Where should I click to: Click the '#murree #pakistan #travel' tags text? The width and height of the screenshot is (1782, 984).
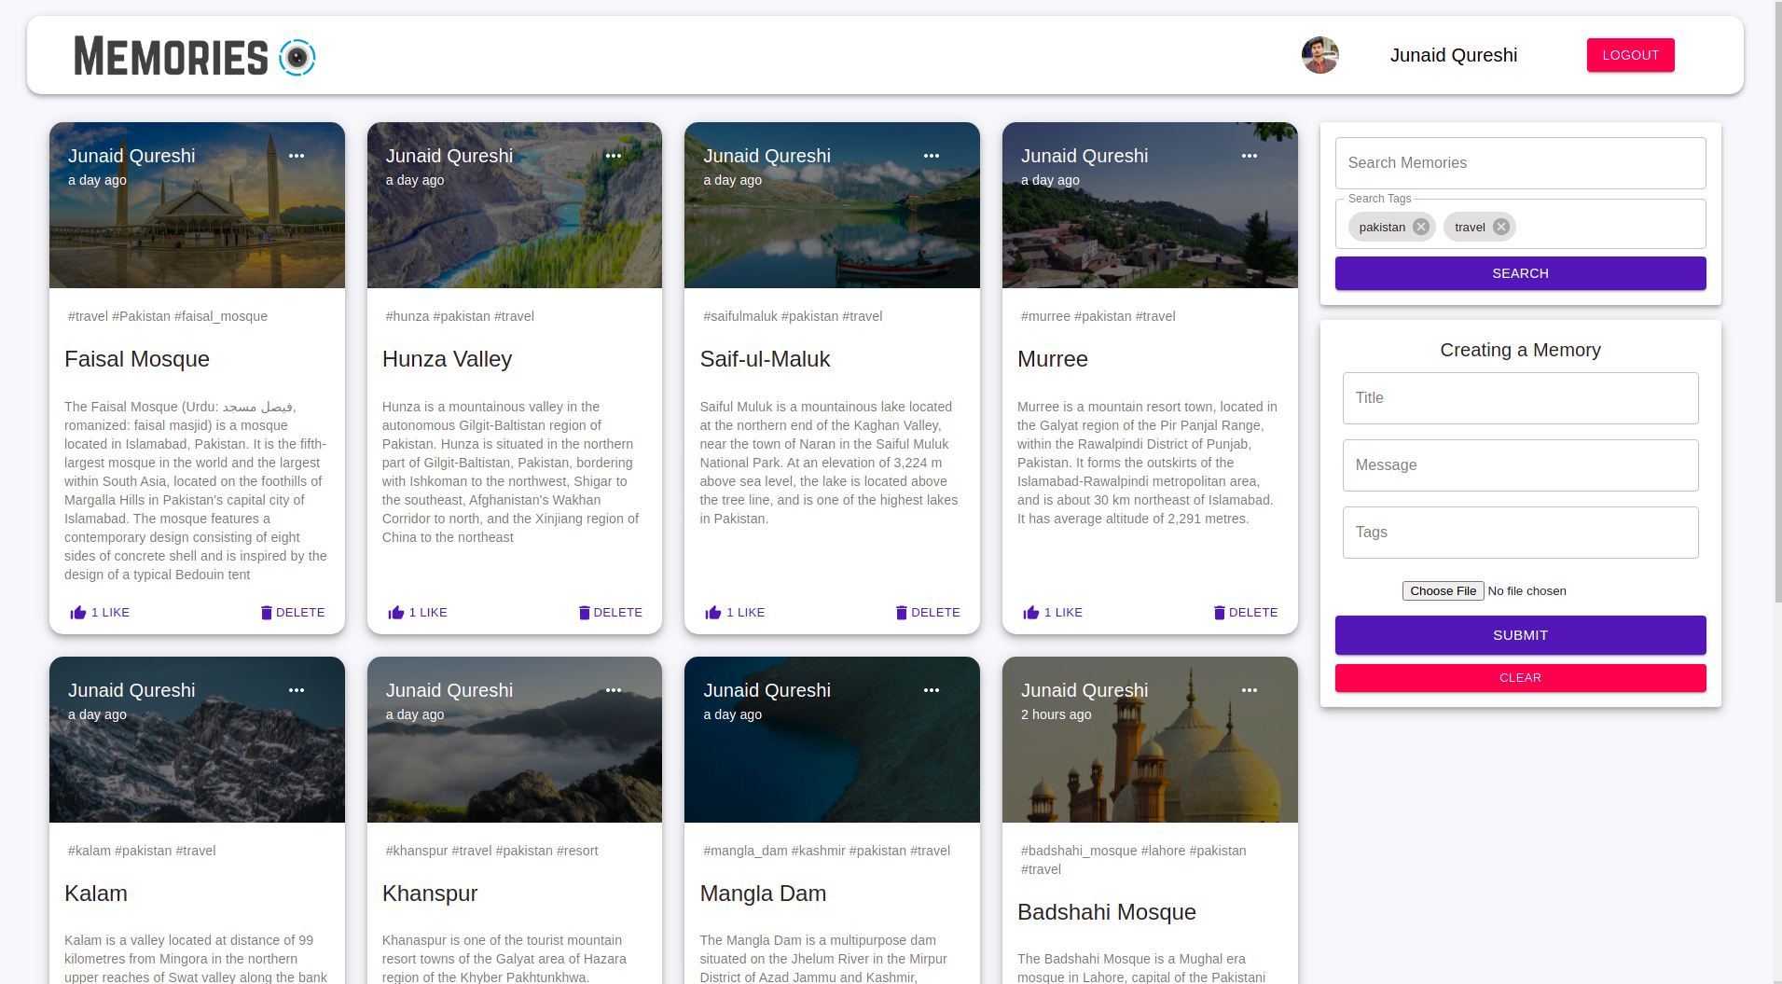[x=1098, y=316]
